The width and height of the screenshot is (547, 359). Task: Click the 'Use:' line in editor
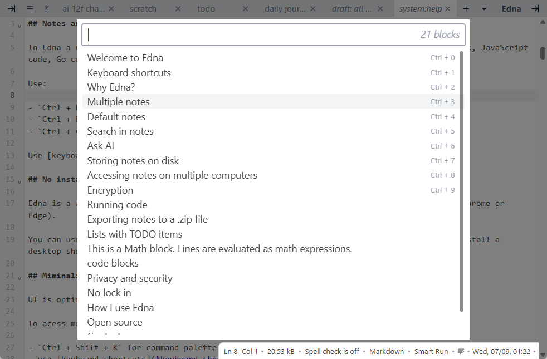[37, 83]
